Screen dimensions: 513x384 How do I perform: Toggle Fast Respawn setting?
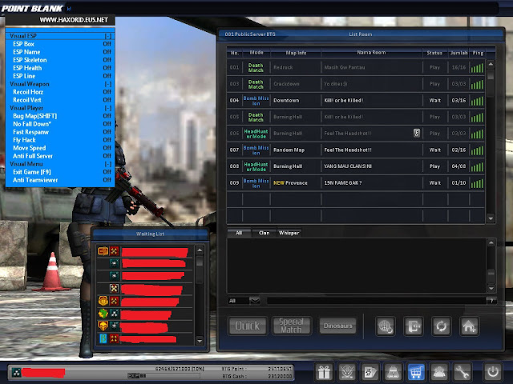point(60,132)
